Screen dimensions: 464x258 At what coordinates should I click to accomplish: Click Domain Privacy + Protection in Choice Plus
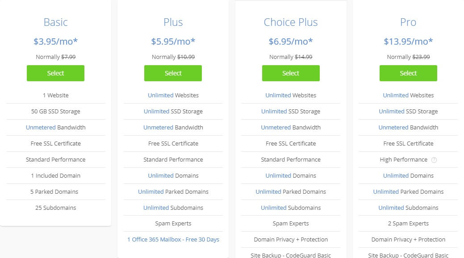coord(291,239)
